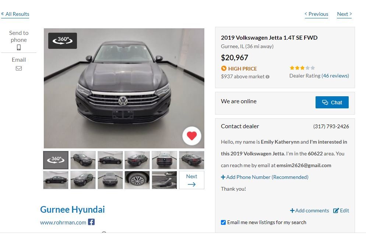Image resolution: width=366 pixels, height=234 pixels.
Task: Open the www.rohrman.com dealer website
Action: 63,222
